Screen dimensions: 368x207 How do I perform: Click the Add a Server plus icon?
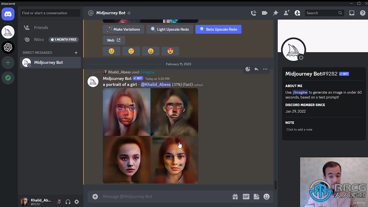pos(8,63)
